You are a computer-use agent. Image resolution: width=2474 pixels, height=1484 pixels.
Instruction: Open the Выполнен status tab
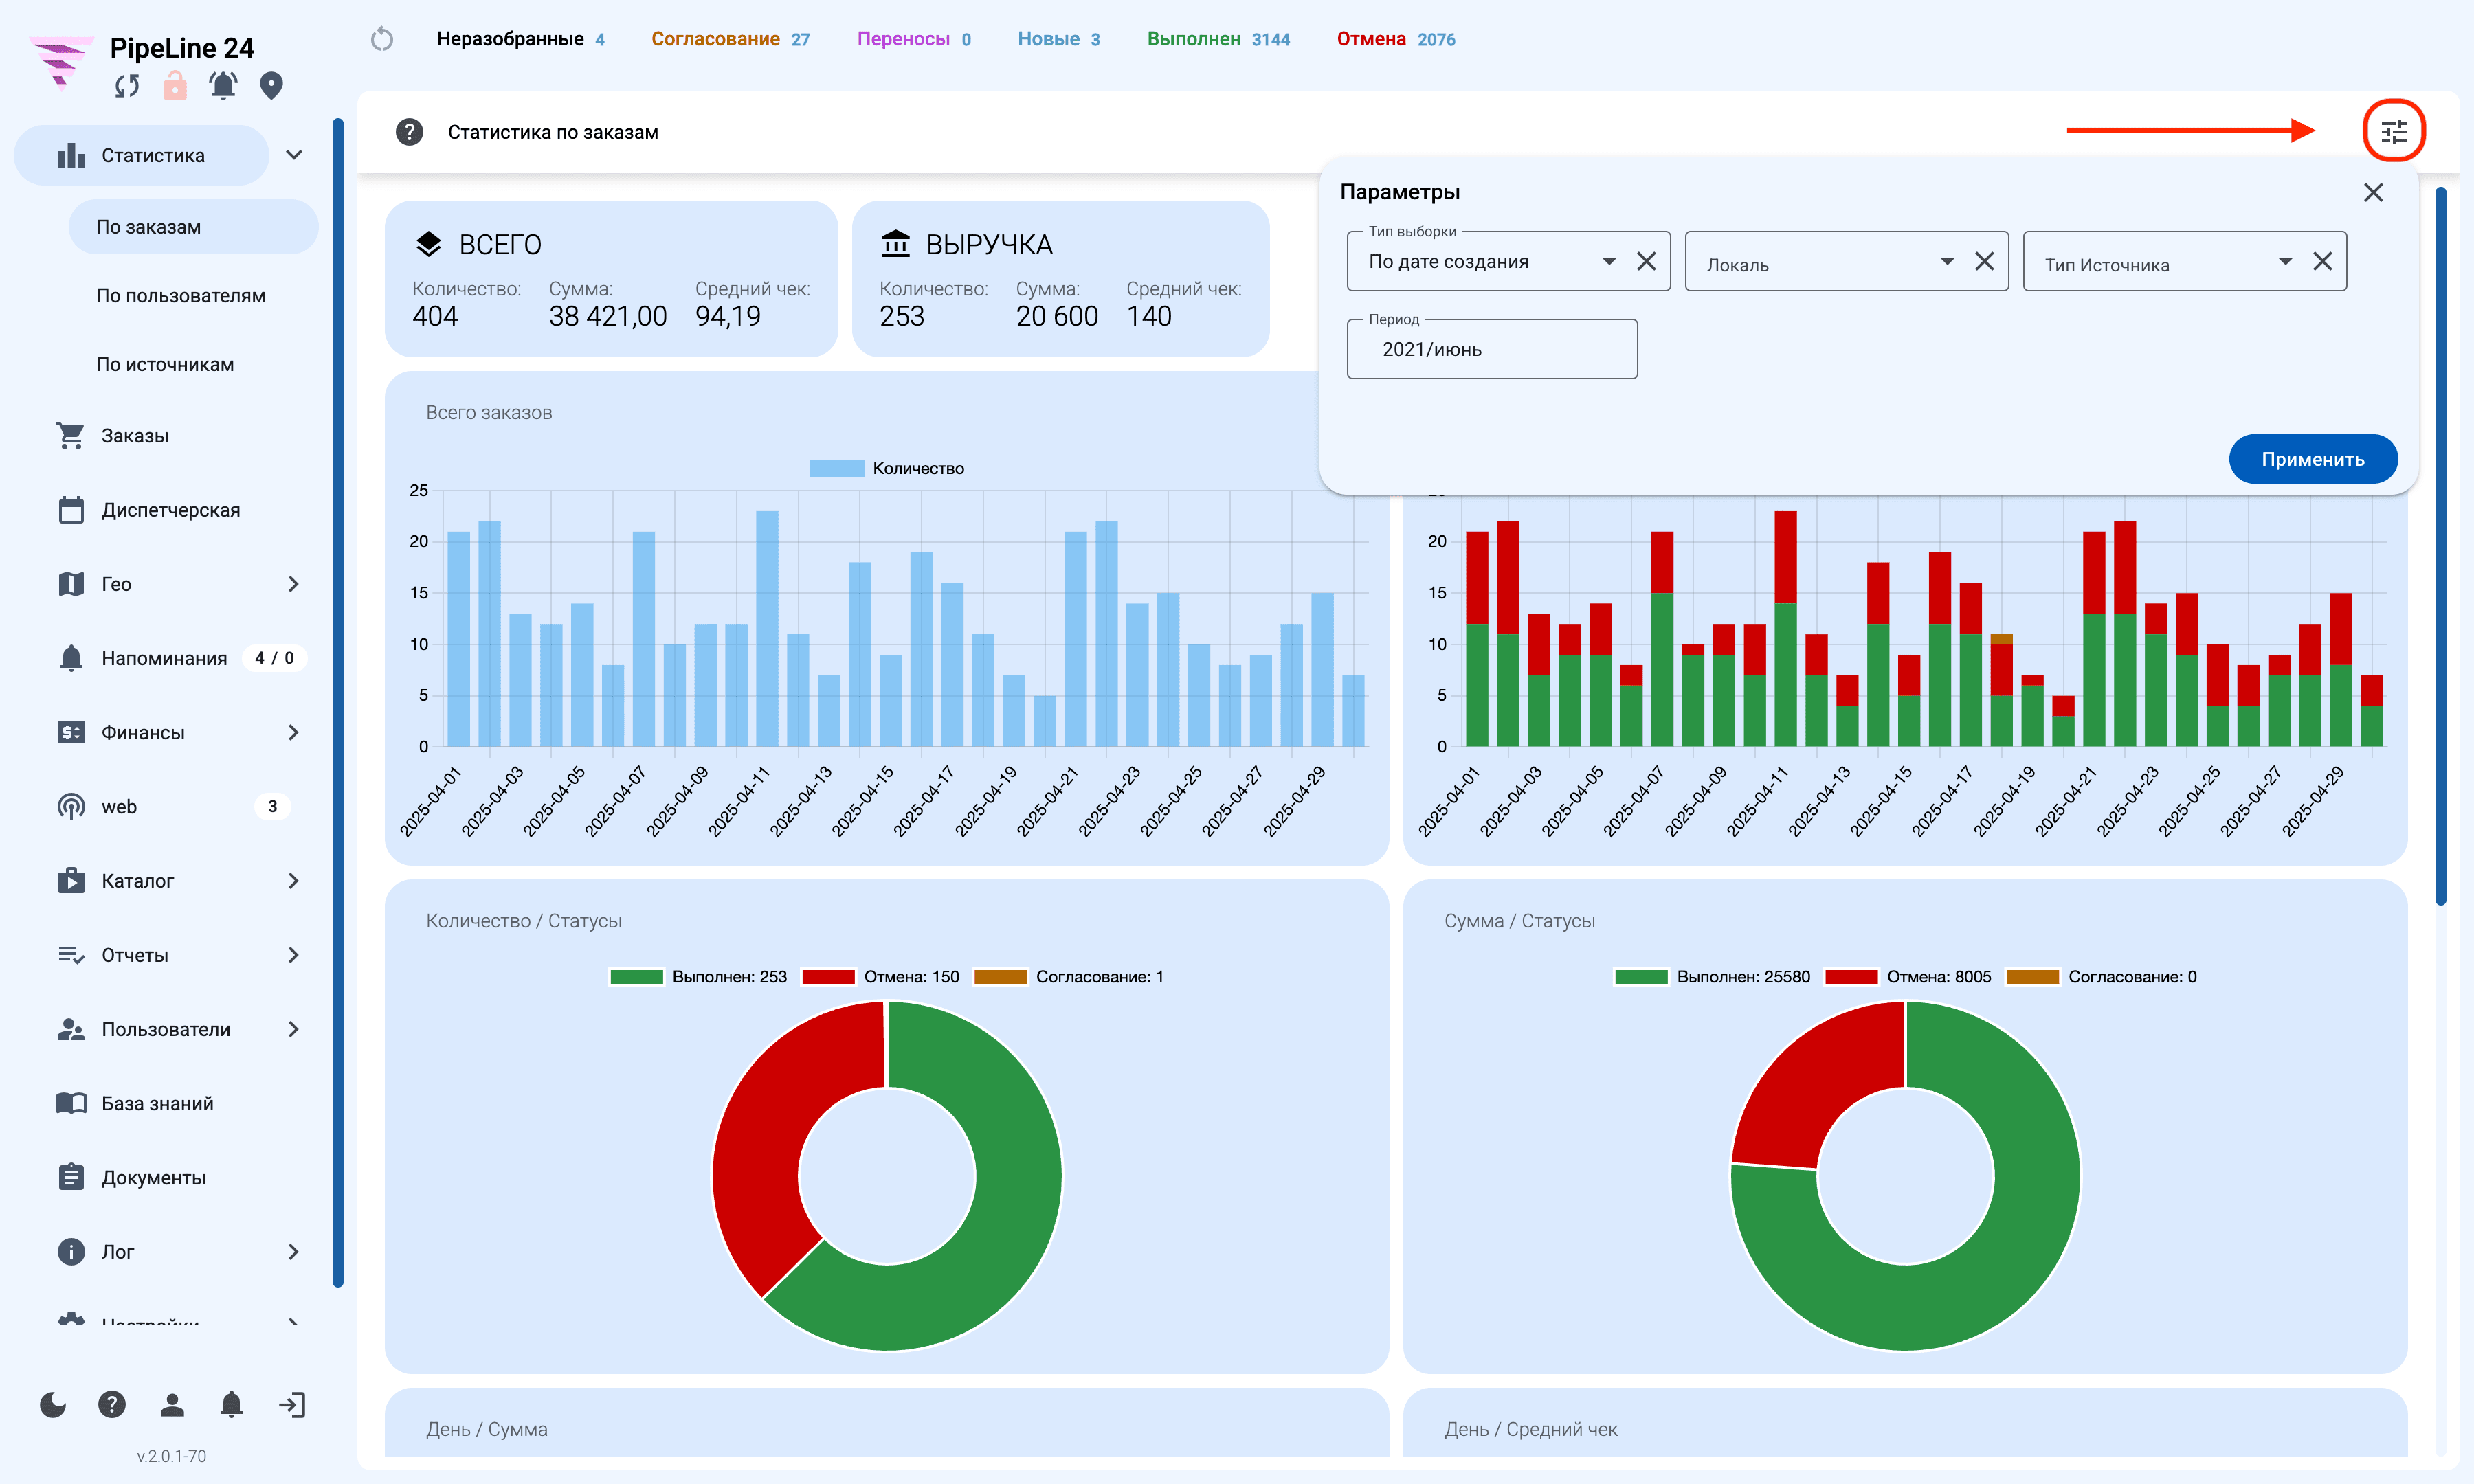coord(1218,39)
